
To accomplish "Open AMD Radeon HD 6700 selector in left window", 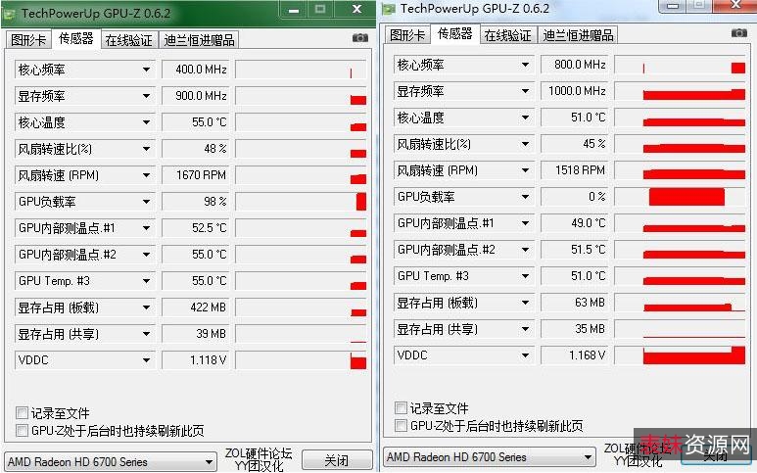I will click(111, 462).
